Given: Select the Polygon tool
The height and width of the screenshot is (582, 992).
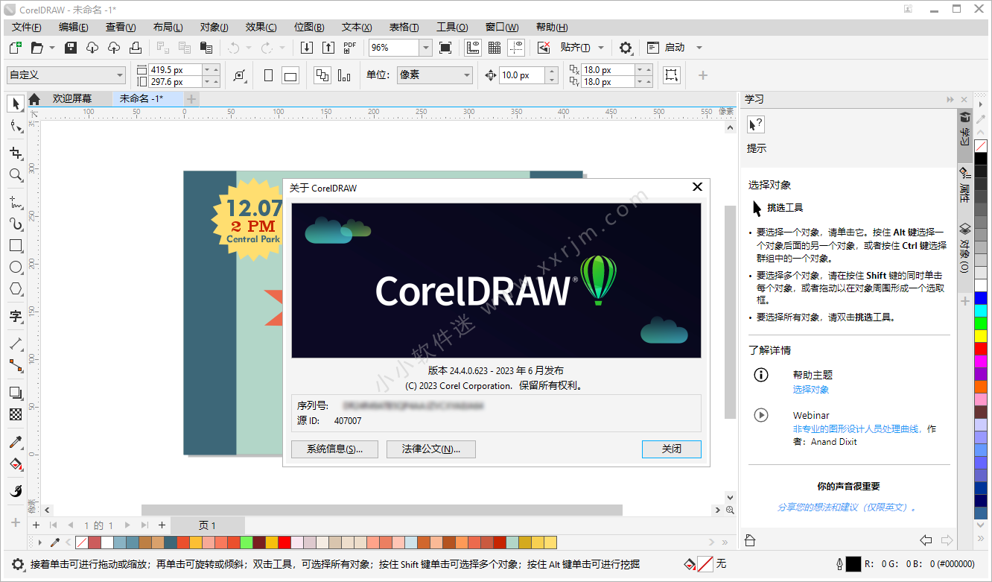Looking at the screenshot, I should pos(15,288).
